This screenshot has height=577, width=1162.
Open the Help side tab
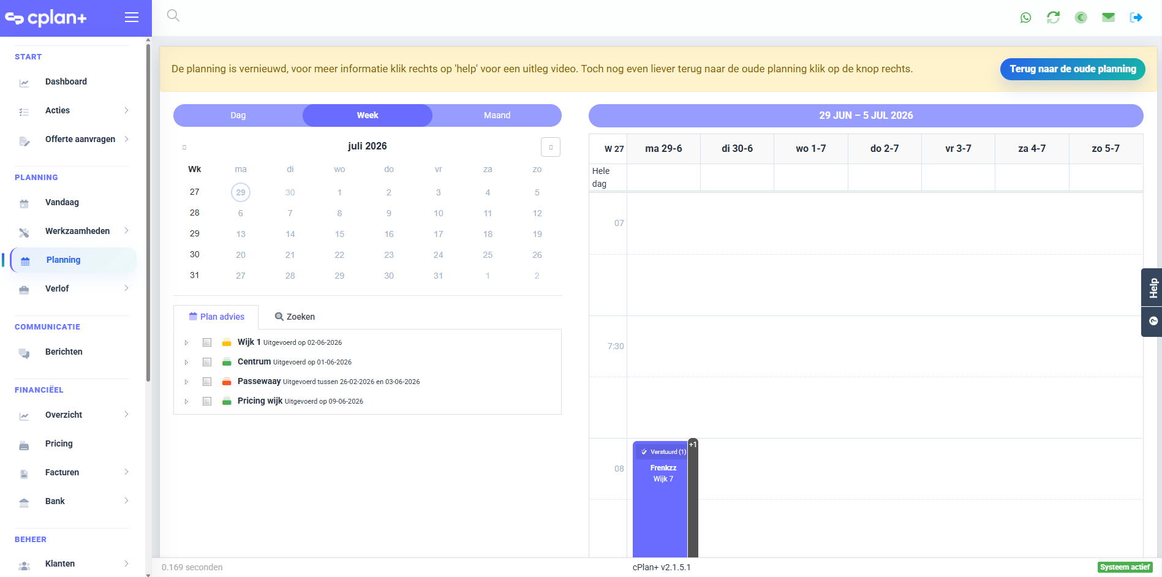pyautogui.click(x=1153, y=287)
